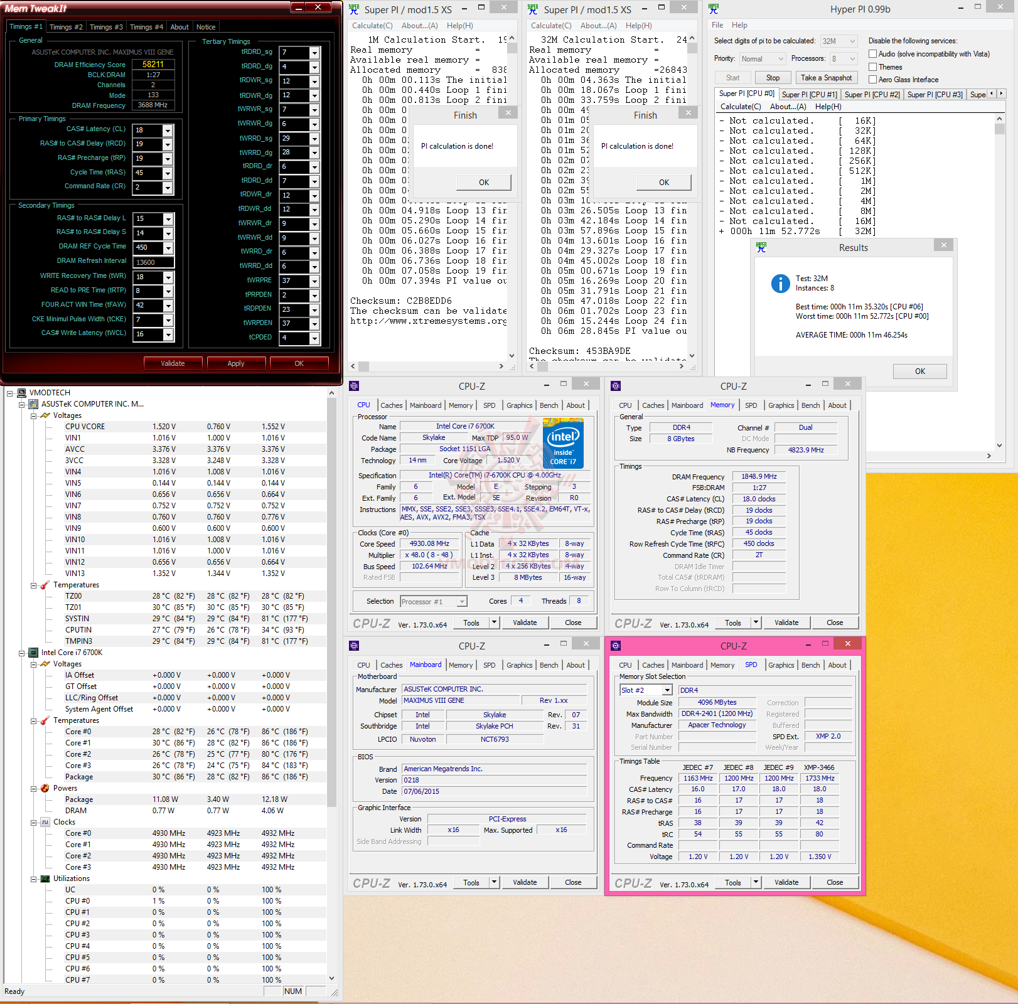Click the Intel Core i7 6700K chip icon
The height and width of the screenshot is (1004, 1018).
coord(34,653)
